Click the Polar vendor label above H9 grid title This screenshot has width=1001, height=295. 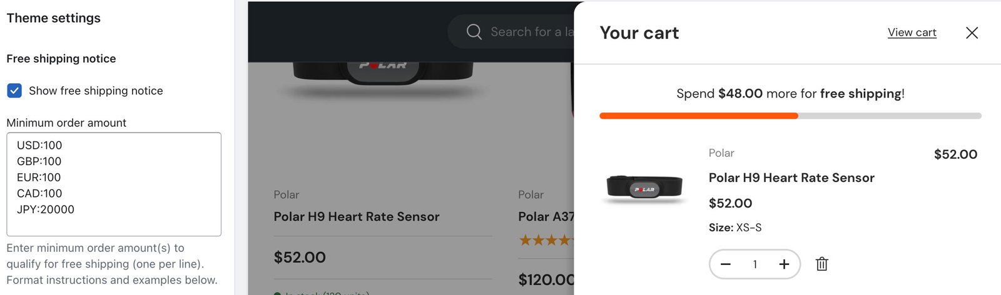pos(287,195)
